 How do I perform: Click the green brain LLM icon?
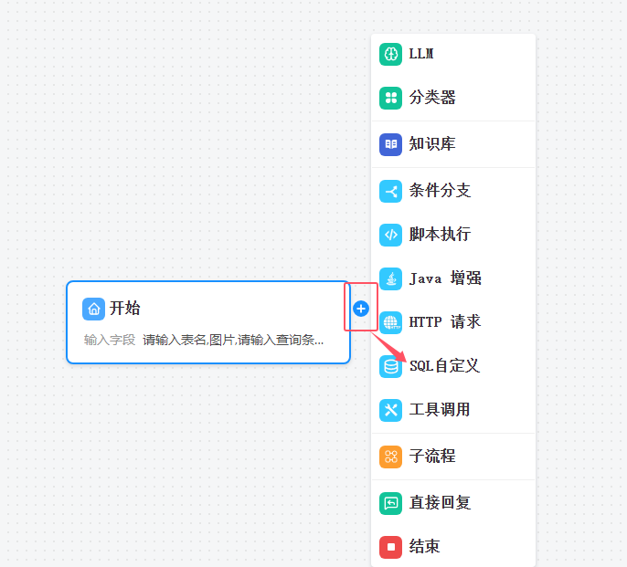(390, 54)
